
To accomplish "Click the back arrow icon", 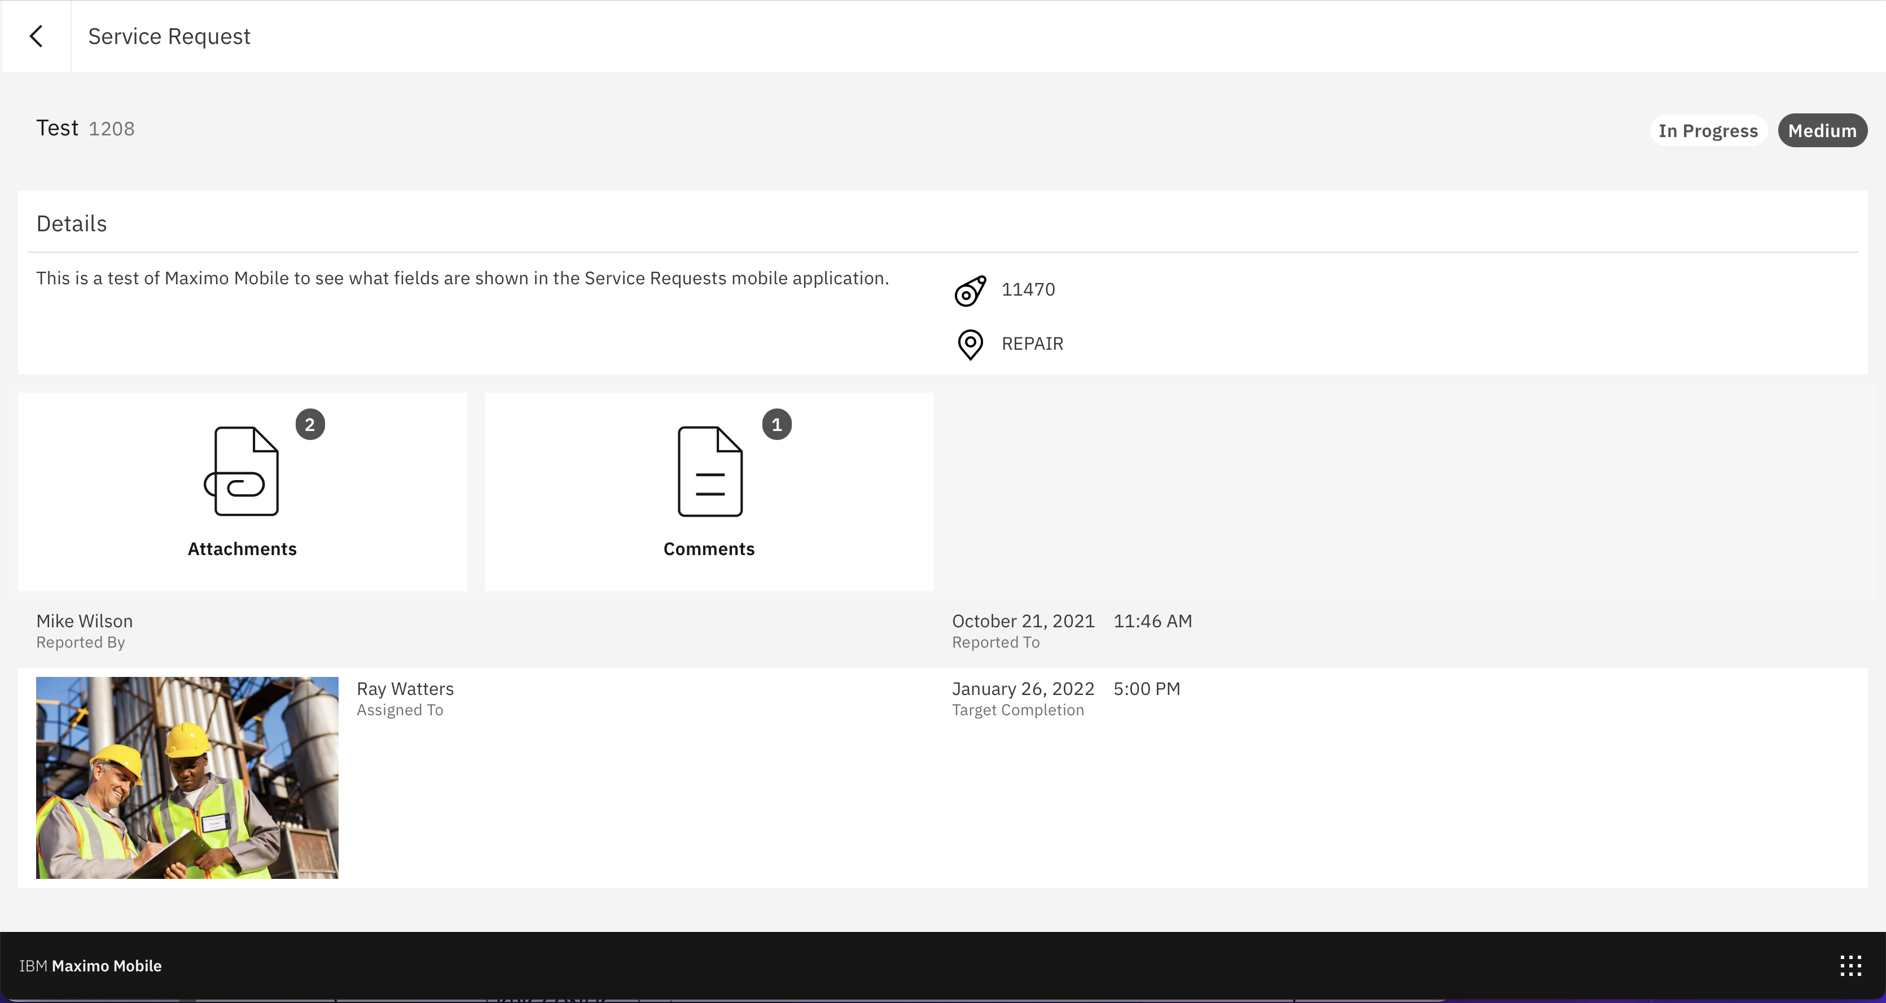I will 36,36.
